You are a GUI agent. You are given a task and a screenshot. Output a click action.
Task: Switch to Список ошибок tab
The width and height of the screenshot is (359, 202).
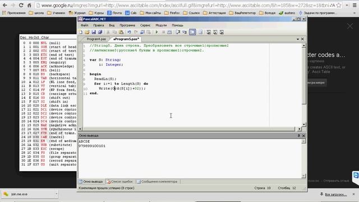(x=120, y=181)
